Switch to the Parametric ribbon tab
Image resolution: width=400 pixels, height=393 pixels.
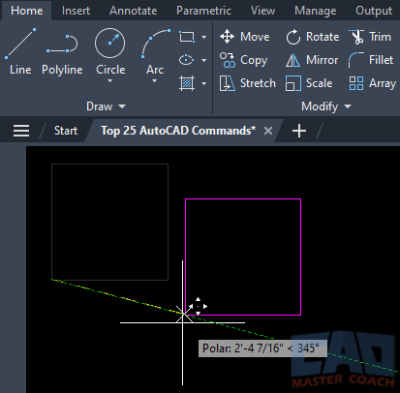(203, 11)
